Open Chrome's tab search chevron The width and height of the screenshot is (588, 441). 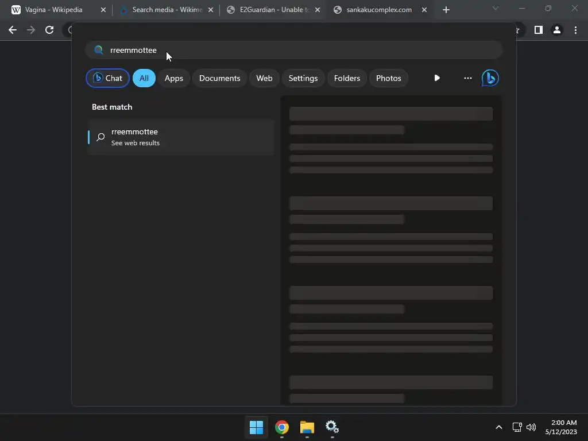coord(496,8)
